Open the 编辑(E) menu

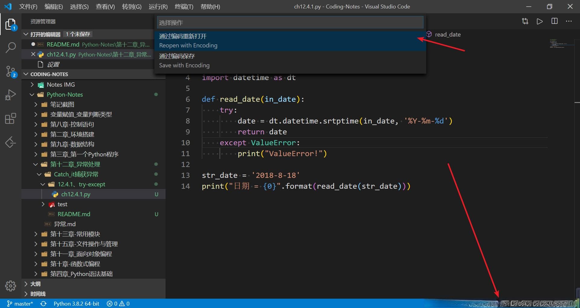tap(54, 7)
